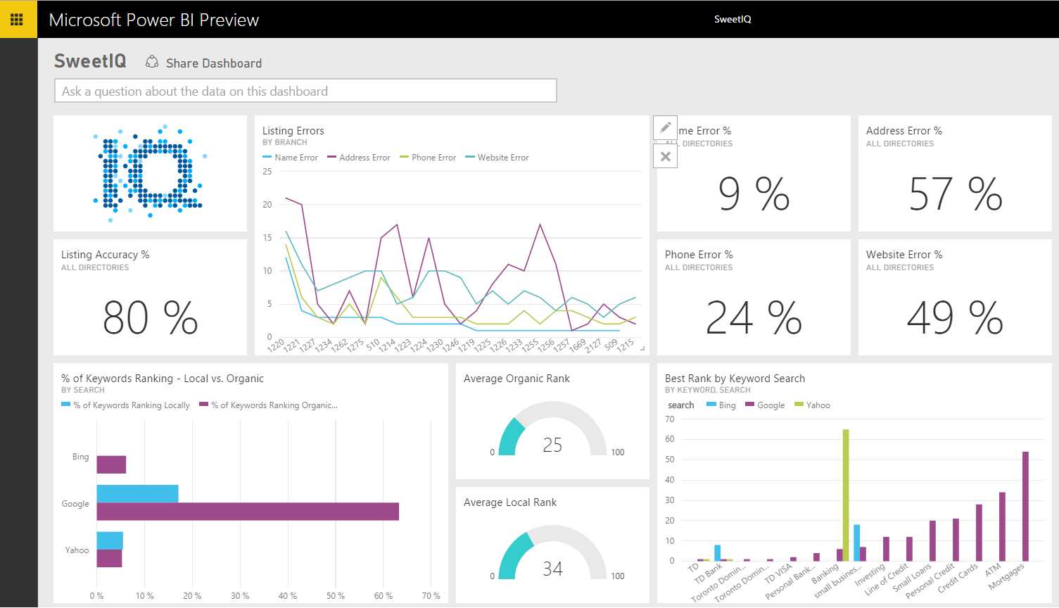Click the Yahoo local ranking blue bar
The height and width of the screenshot is (608, 1059).
pyautogui.click(x=110, y=540)
